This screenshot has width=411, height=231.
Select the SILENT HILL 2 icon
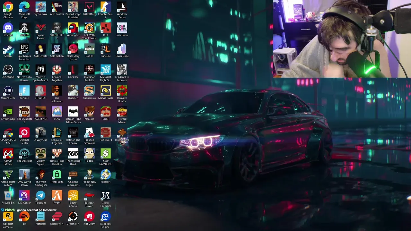(x=57, y=28)
